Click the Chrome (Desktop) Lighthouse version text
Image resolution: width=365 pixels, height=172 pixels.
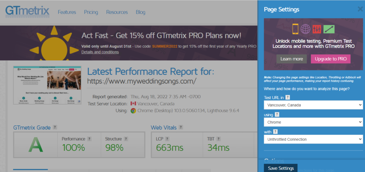click(x=188, y=111)
